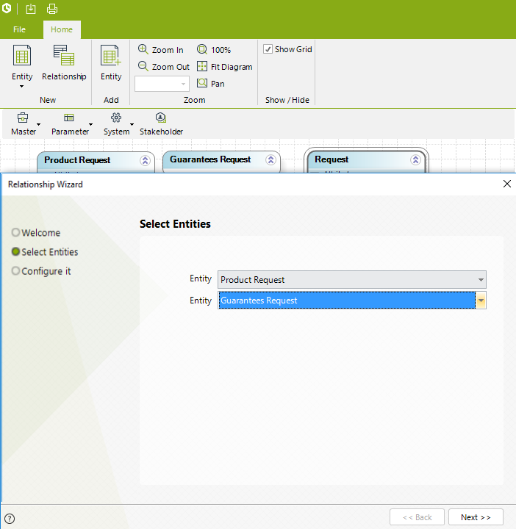
Task: Toggle the Show Grid checkbox
Action: [x=268, y=49]
